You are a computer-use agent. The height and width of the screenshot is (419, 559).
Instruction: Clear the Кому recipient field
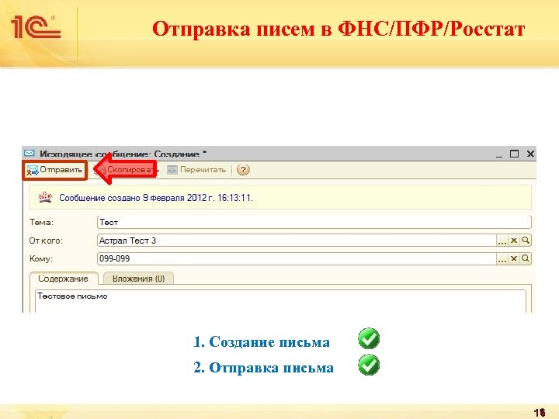click(514, 259)
